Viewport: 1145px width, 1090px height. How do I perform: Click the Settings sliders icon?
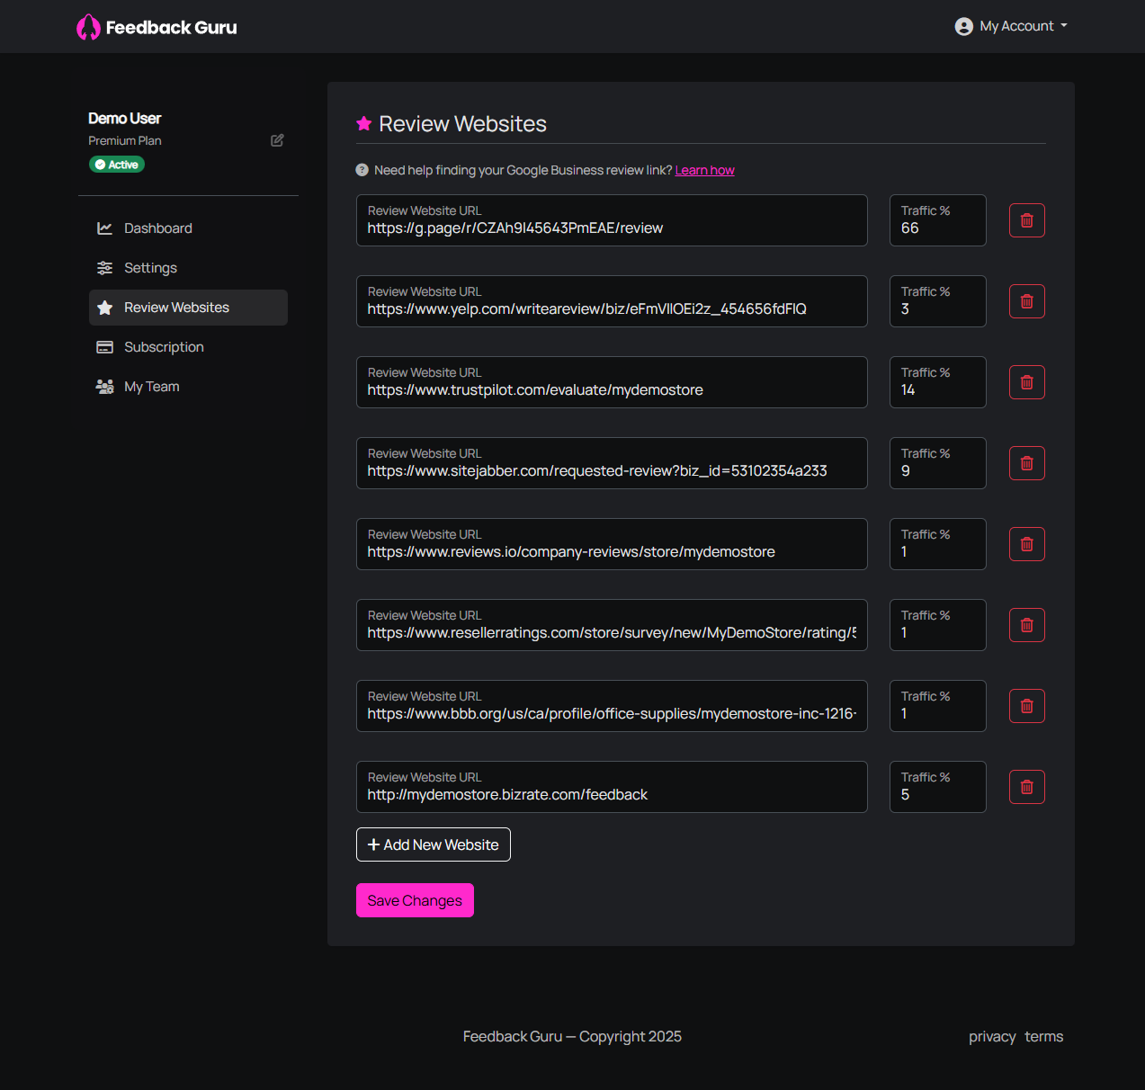[x=105, y=268]
